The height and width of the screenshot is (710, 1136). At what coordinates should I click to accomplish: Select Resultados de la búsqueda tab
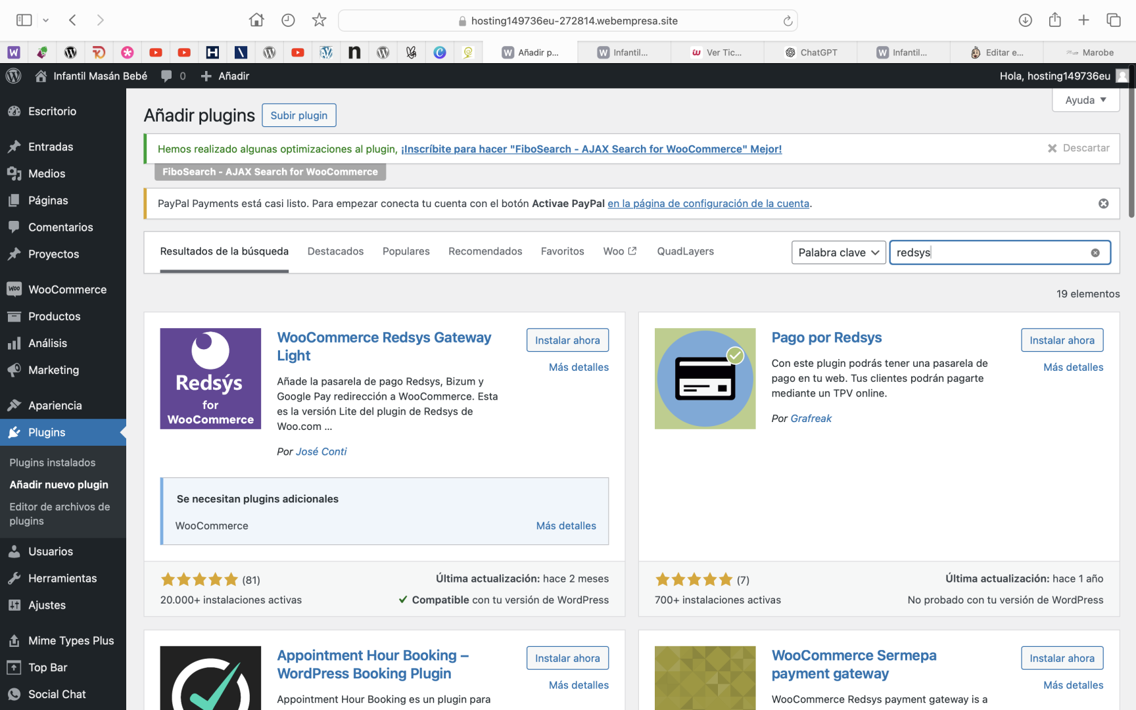[224, 251]
